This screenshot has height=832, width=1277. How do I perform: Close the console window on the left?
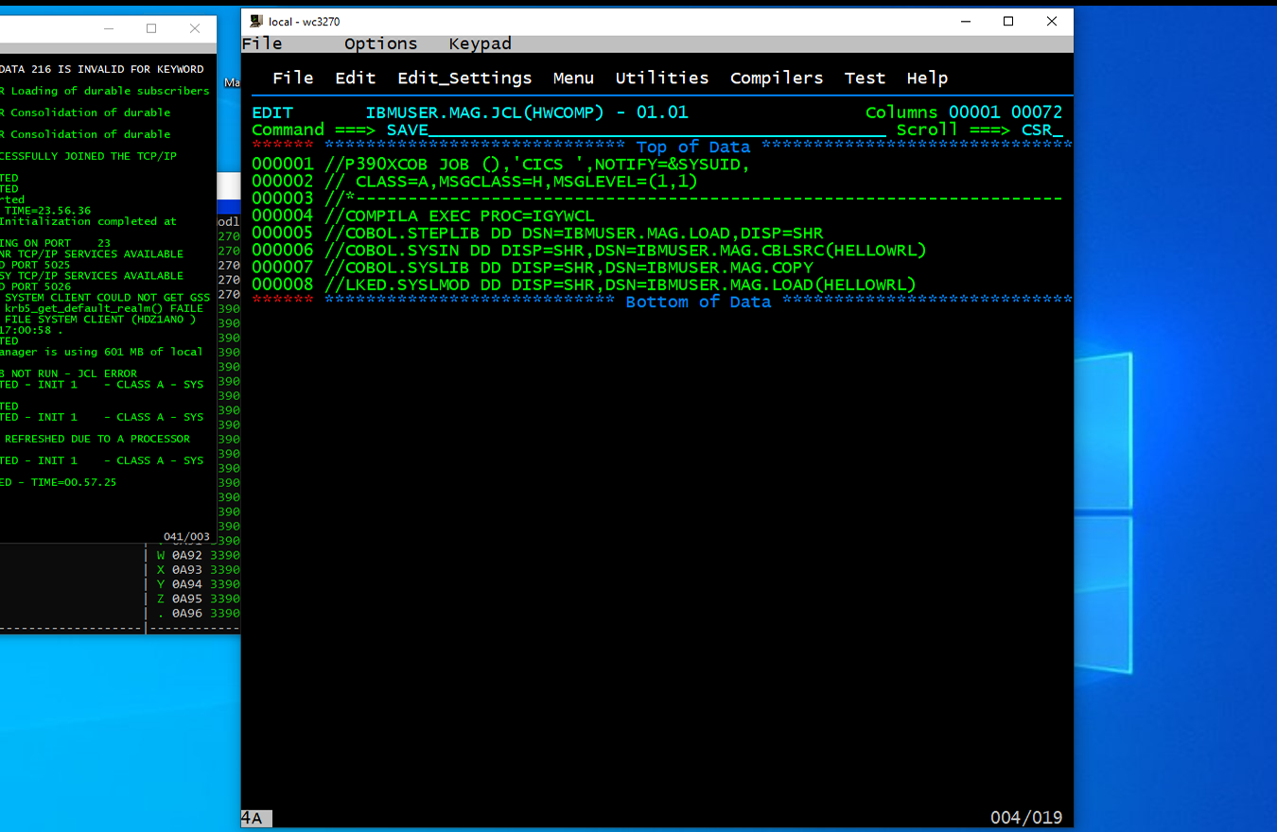click(x=195, y=28)
